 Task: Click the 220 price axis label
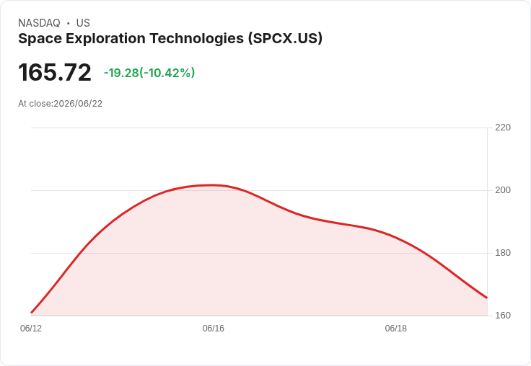[503, 128]
